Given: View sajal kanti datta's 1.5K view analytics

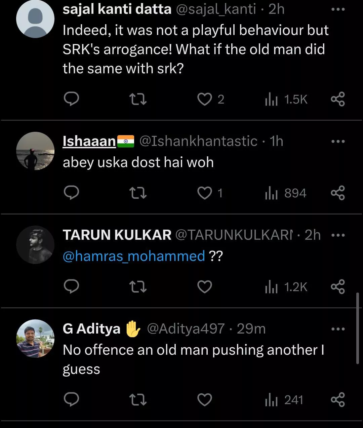Looking at the screenshot, I should pos(286,99).
